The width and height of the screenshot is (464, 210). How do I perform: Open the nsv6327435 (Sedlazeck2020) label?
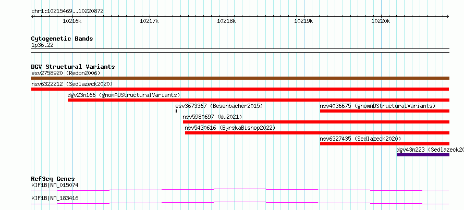coord(360,139)
